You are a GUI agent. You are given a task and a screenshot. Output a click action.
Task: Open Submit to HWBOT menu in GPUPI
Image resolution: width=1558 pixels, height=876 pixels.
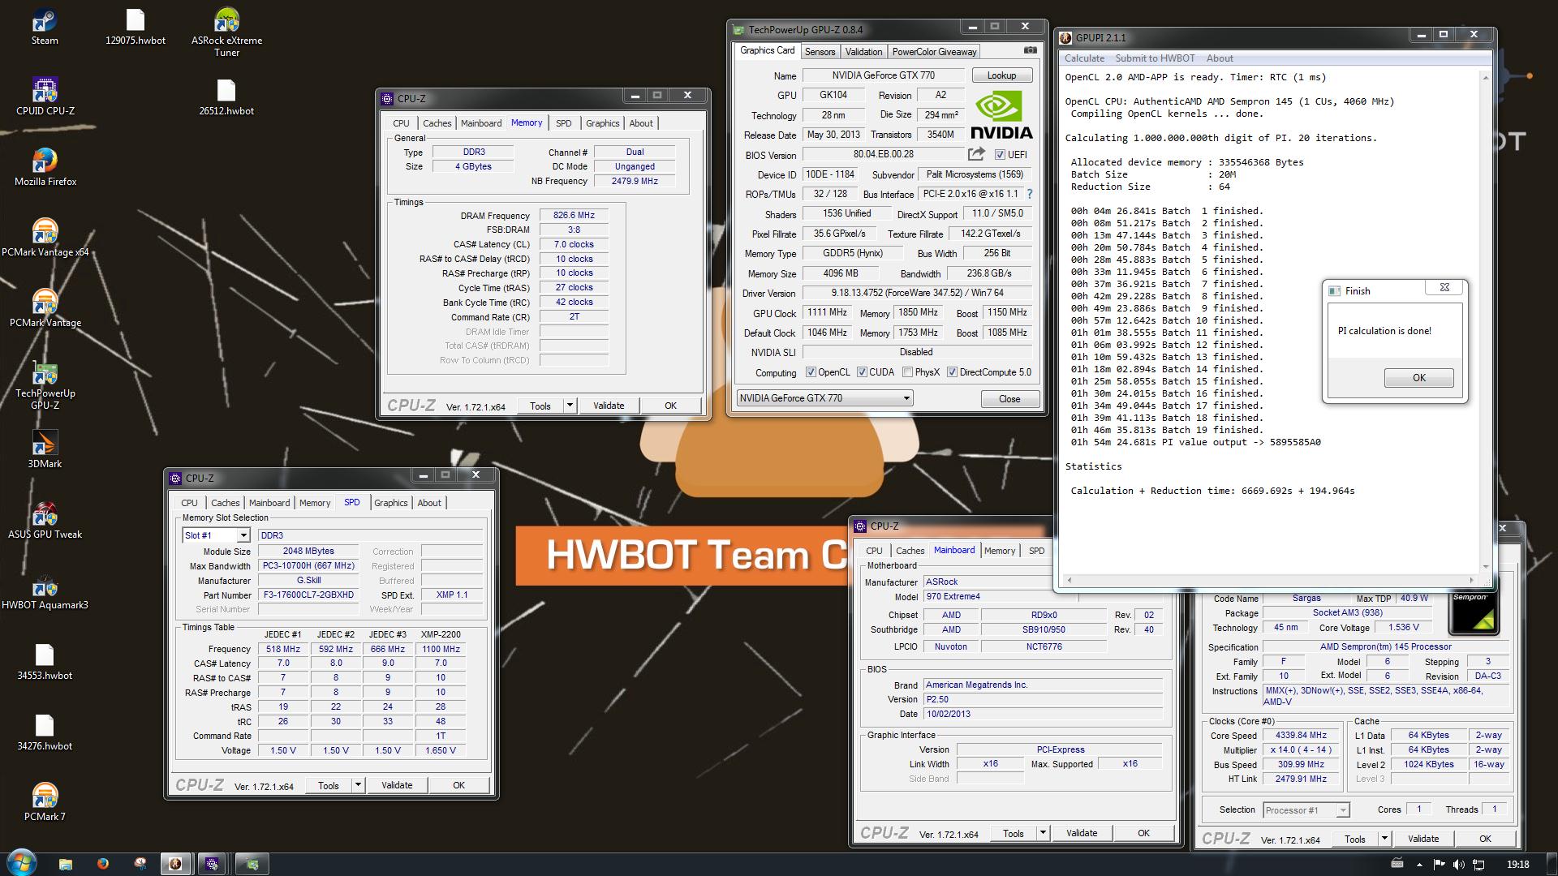click(x=1155, y=58)
